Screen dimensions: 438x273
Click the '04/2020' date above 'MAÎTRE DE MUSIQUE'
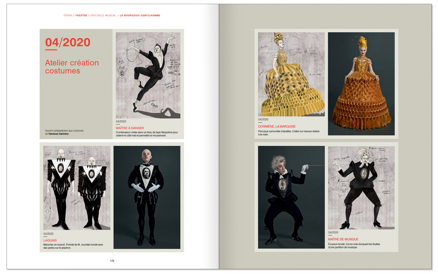coord(333,233)
